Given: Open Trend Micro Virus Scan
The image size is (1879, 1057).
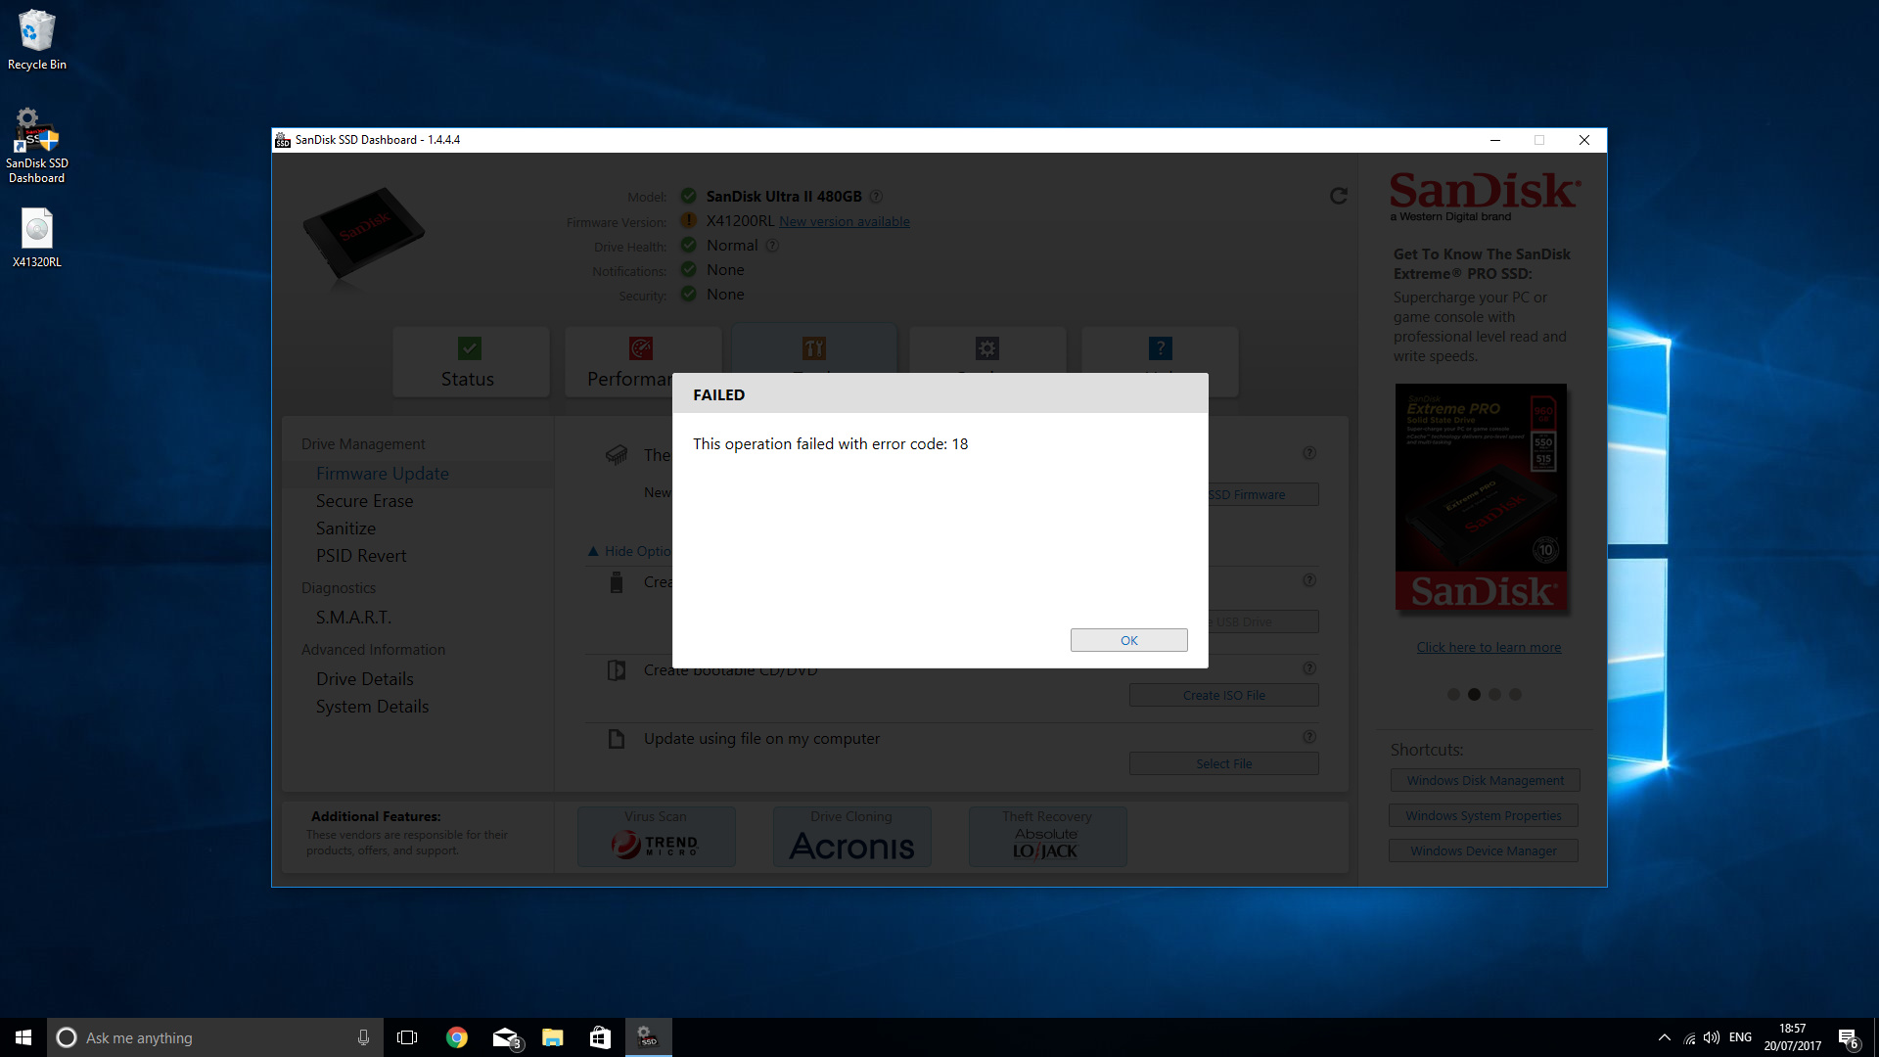Looking at the screenshot, I should [x=656, y=837].
